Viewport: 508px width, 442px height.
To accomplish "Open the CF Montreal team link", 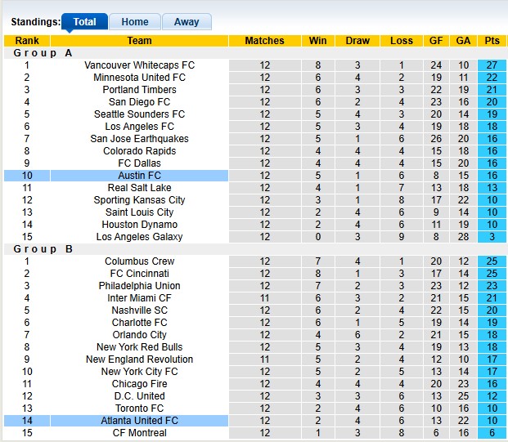I will [140, 433].
